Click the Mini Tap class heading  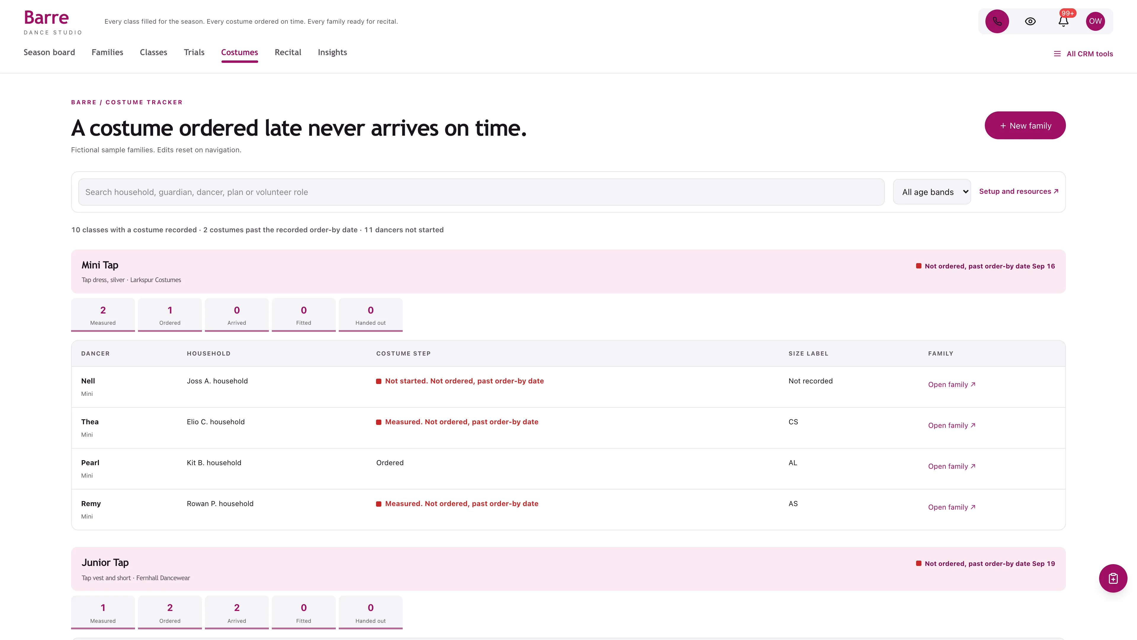point(100,265)
